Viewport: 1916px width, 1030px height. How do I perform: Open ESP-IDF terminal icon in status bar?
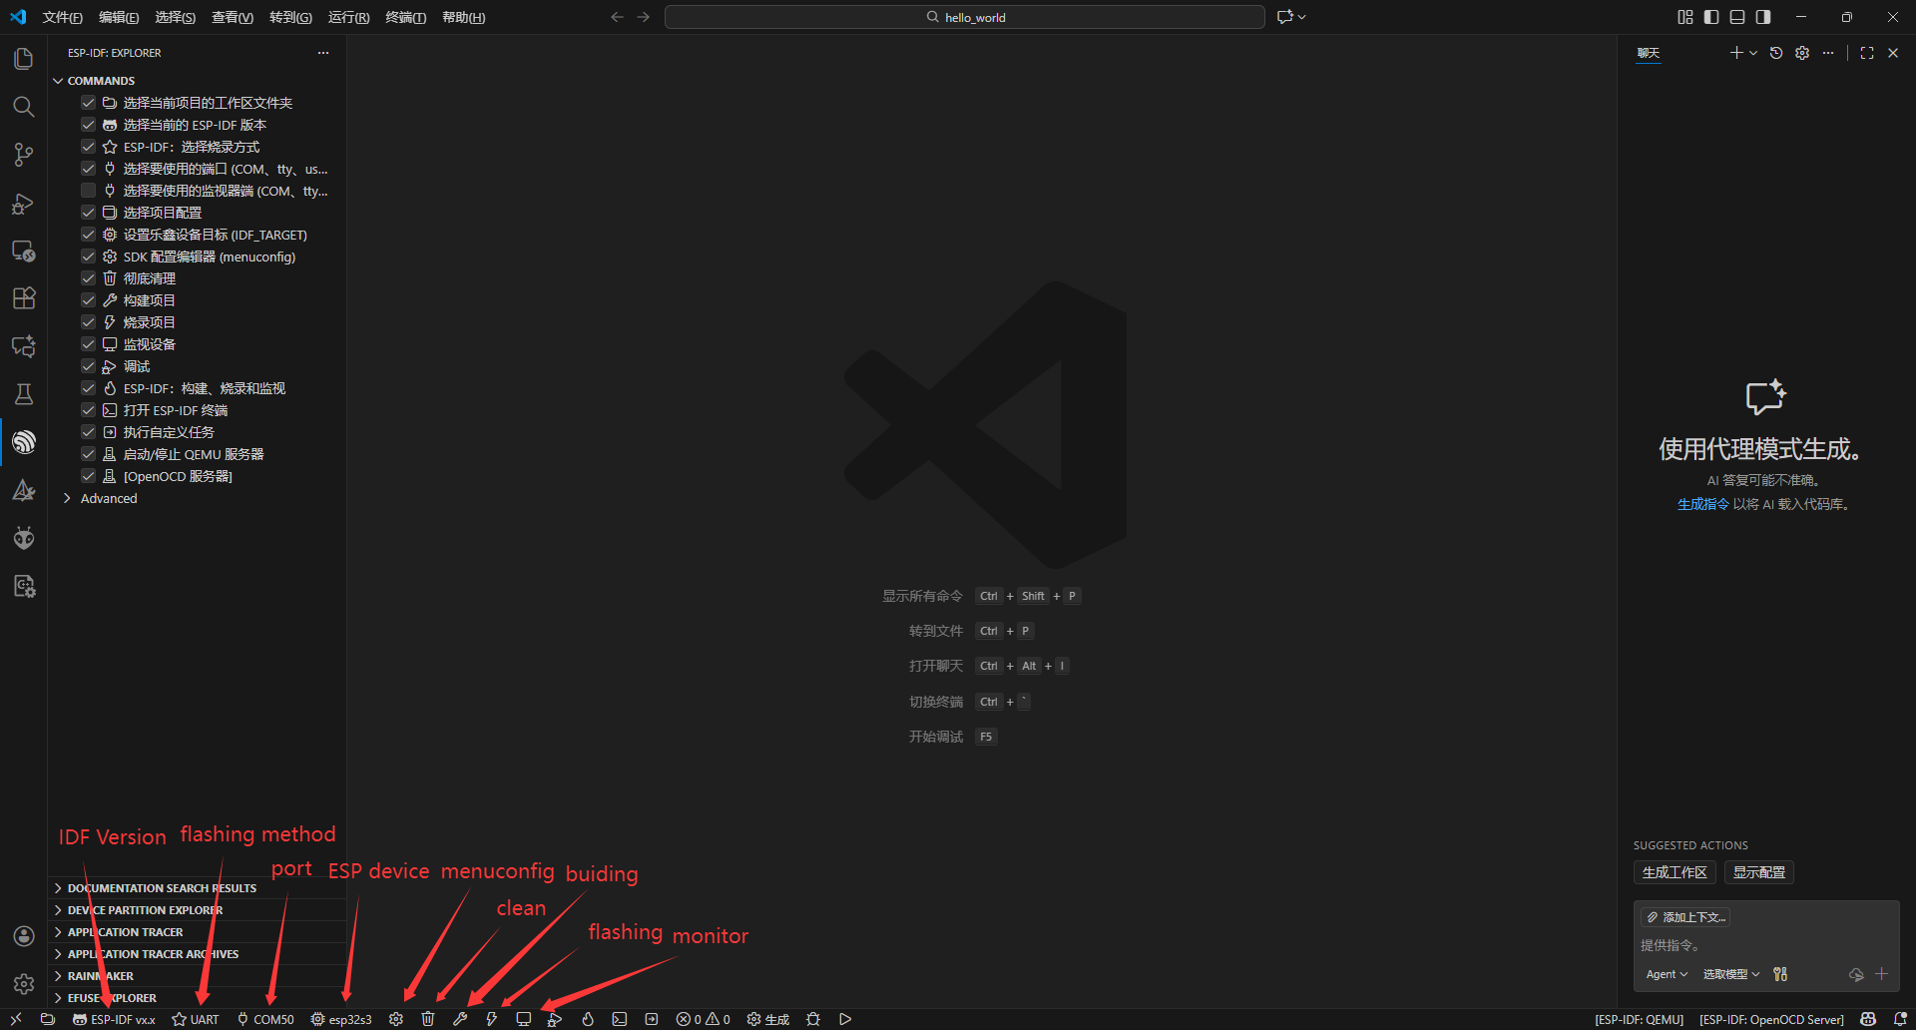pos(620,1019)
